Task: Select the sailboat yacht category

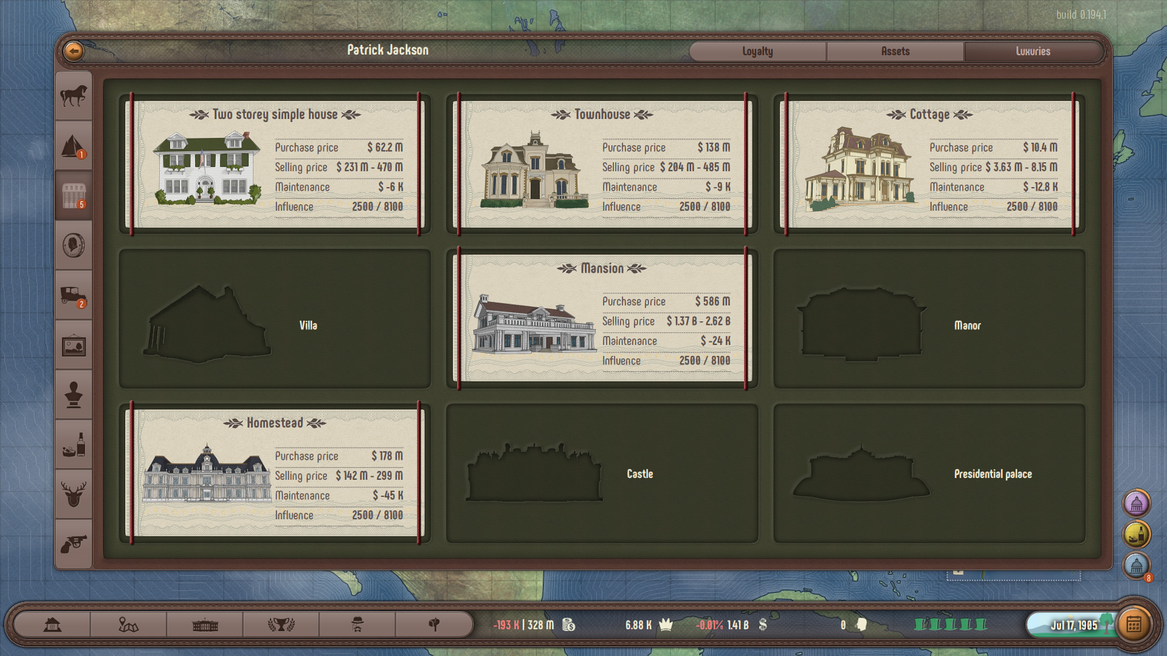Action: pyautogui.click(x=74, y=146)
